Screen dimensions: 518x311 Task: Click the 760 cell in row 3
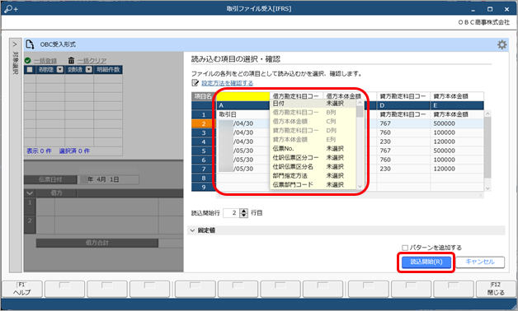click(x=403, y=132)
